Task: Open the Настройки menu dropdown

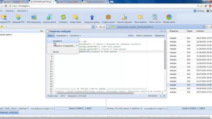Action: coord(23,11)
